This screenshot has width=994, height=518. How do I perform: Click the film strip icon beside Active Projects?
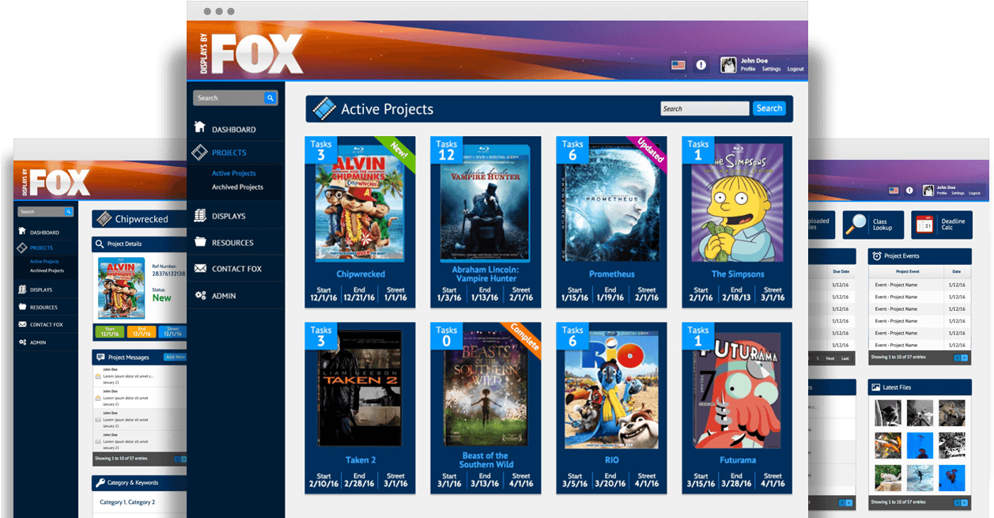pos(324,108)
